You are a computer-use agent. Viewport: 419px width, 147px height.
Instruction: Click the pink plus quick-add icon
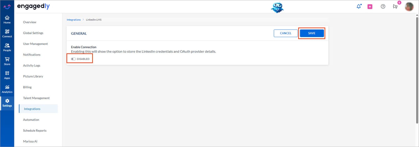[x=370, y=7]
